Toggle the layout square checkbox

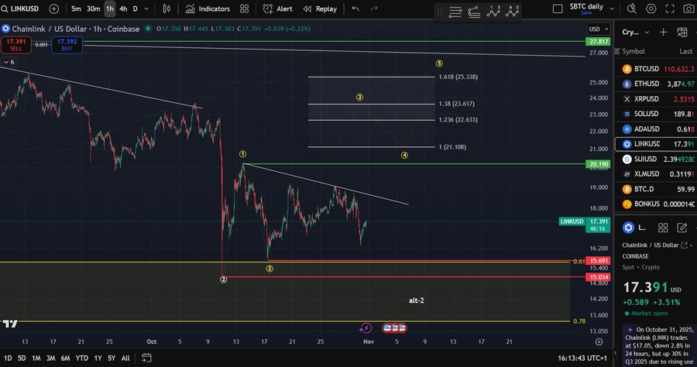click(x=558, y=9)
